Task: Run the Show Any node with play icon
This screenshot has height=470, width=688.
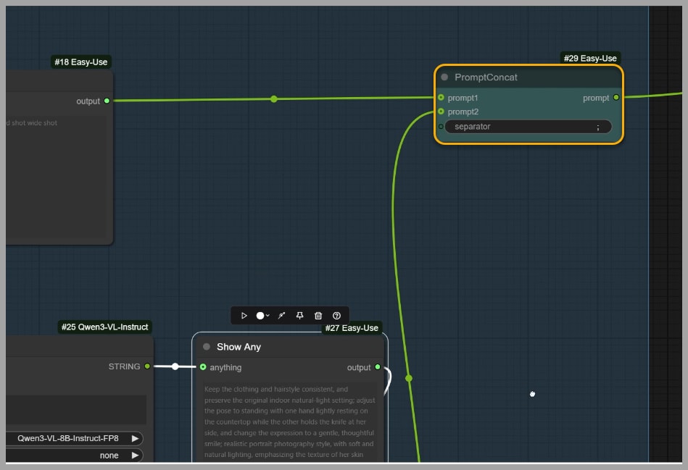Action: click(244, 316)
